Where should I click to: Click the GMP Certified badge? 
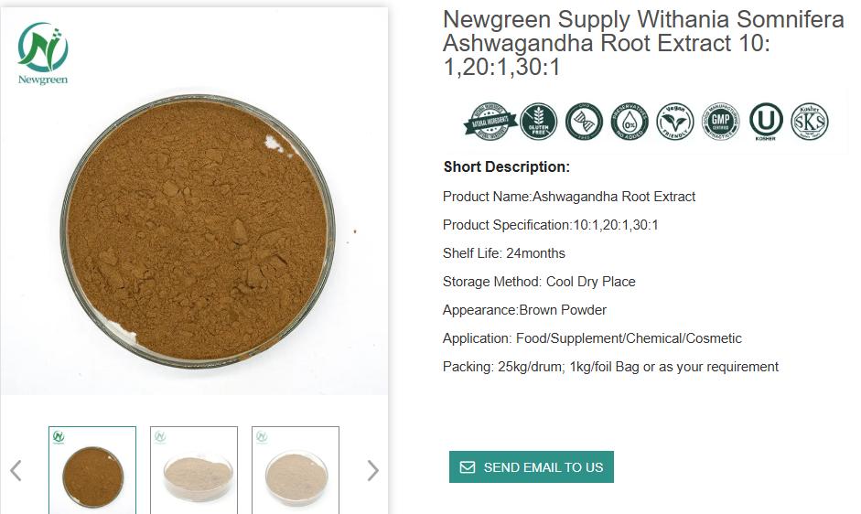pos(720,122)
